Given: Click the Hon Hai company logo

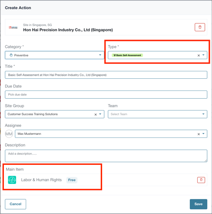Looking at the screenshot, I should coord(13,27).
